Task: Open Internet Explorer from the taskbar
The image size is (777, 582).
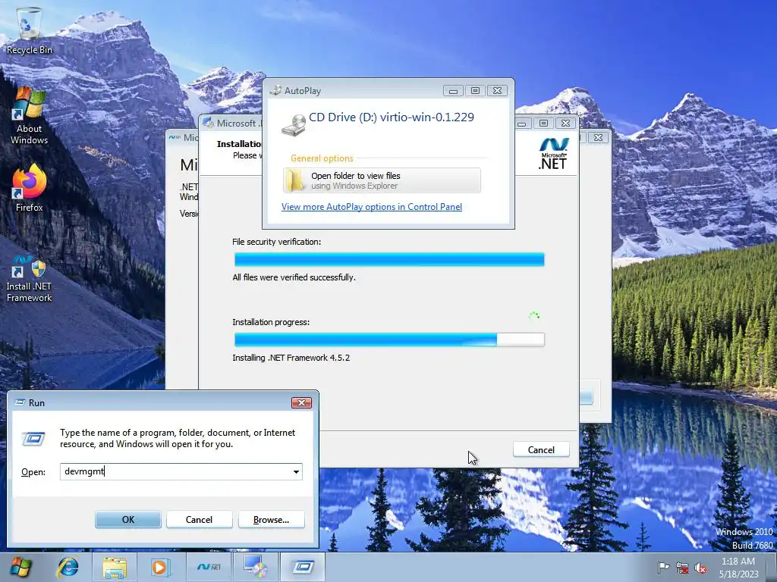Action: [x=68, y=567]
